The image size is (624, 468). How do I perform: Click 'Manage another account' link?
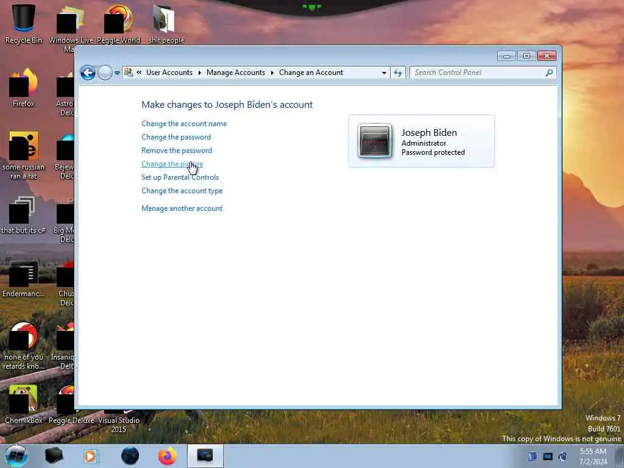[182, 208]
